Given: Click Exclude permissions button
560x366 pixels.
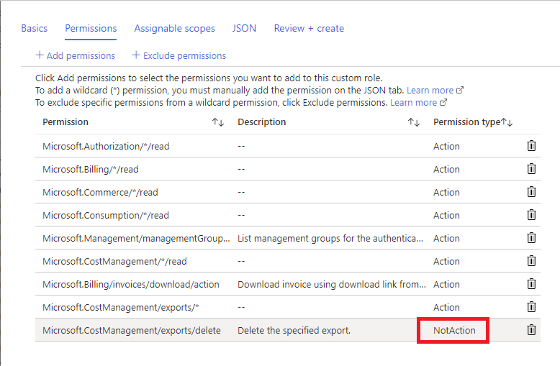Looking at the screenshot, I should (179, 55).
